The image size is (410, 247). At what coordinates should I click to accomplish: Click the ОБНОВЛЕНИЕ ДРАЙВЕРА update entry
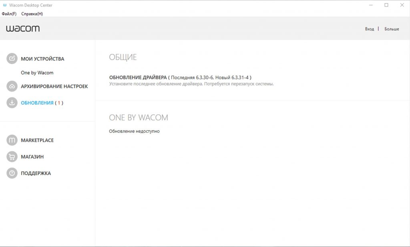click(138, 77)
